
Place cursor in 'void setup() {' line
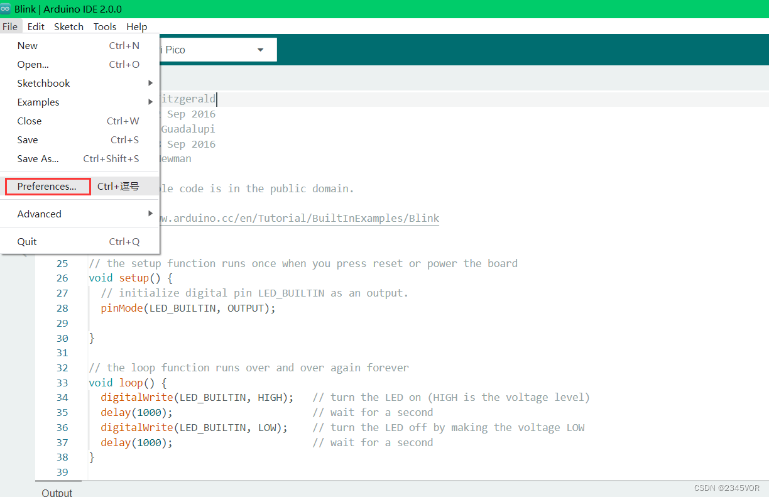130,278
